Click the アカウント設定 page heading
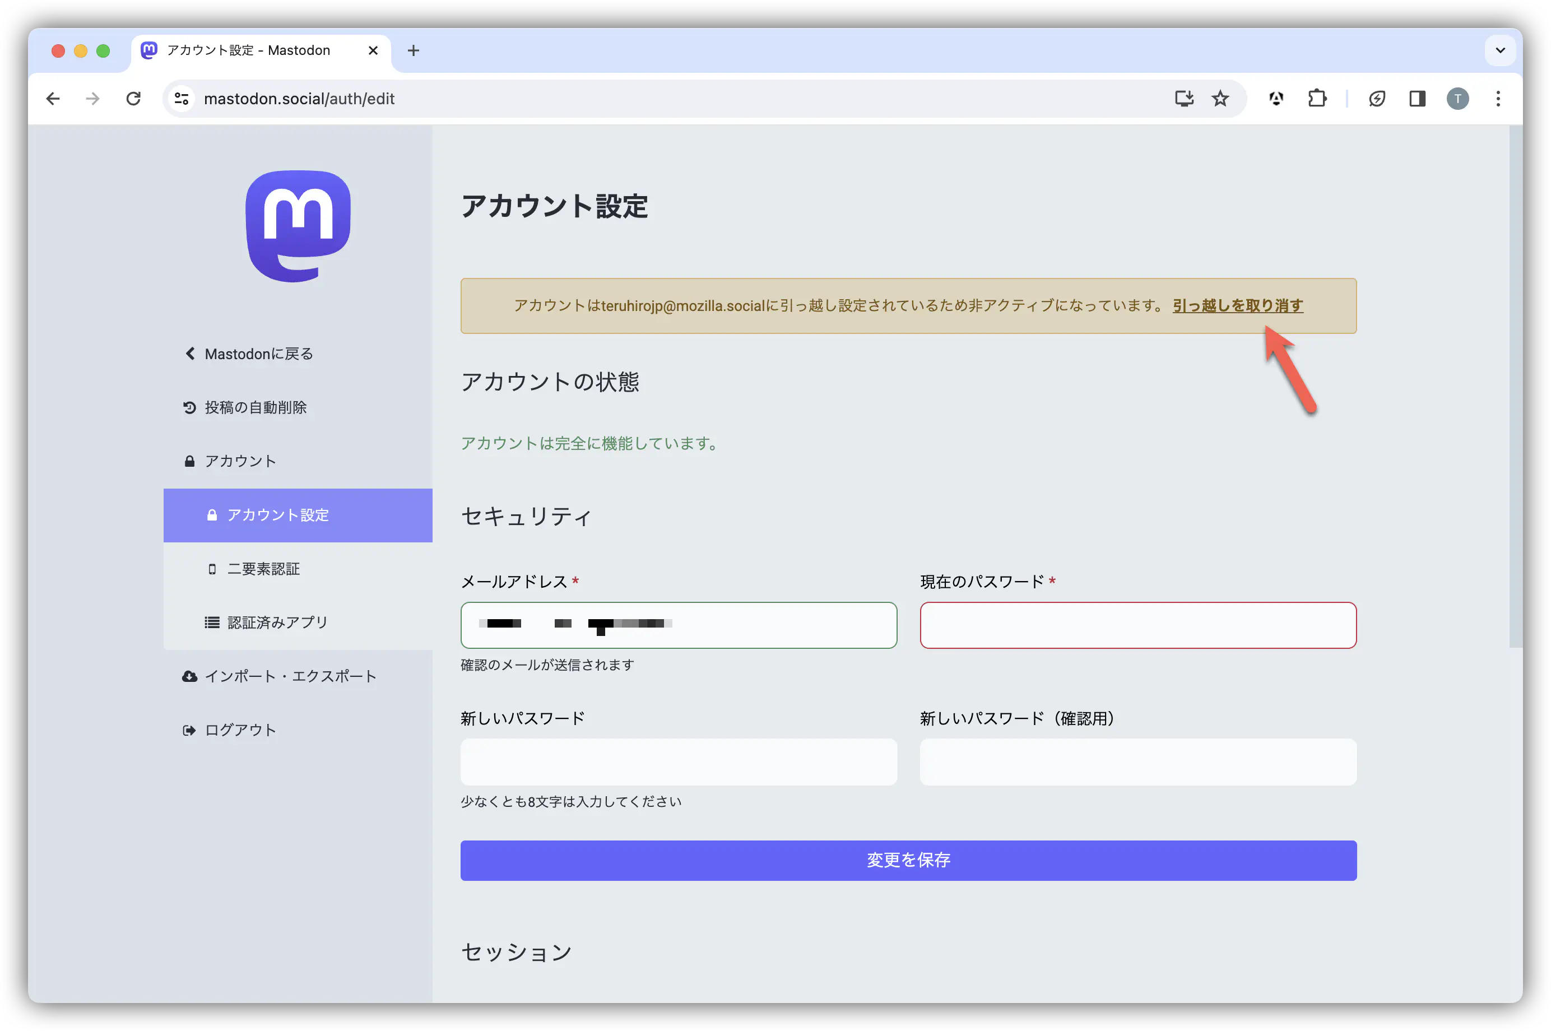Viewport: 1551px width, 1031px height. pyautogui.click(x=554, y=206)
